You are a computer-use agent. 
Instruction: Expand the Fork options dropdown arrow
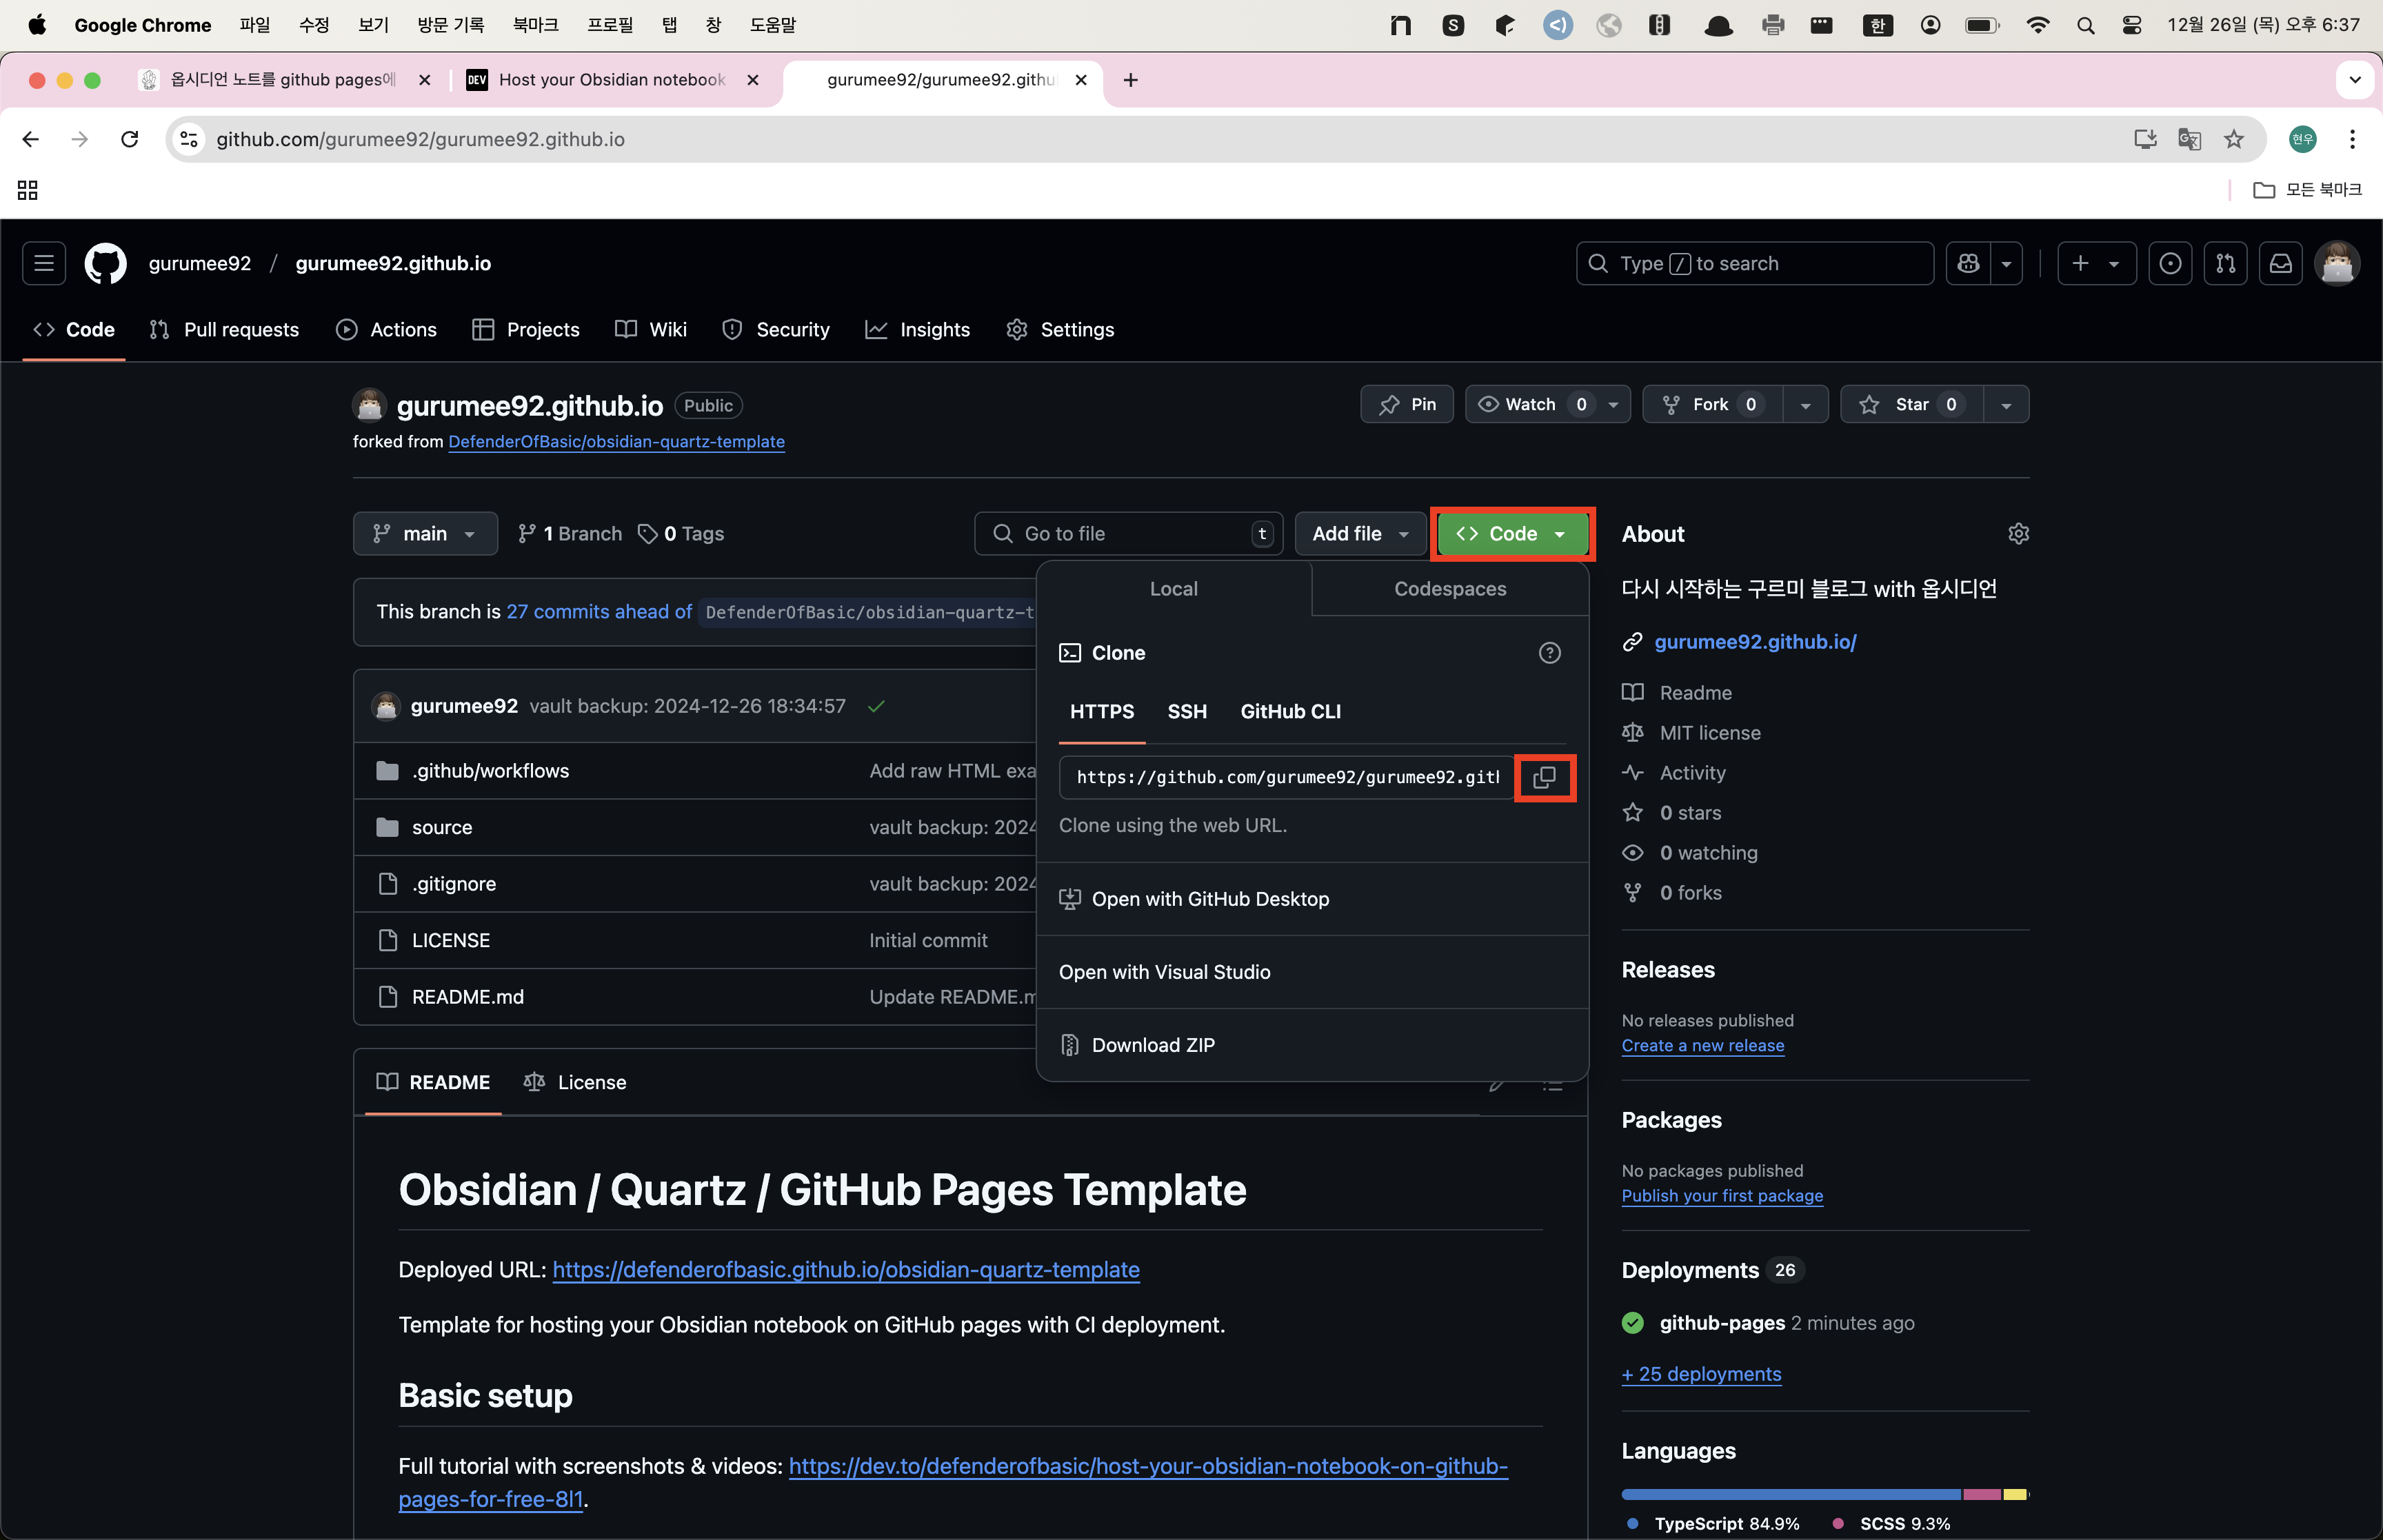pos(1805,404)
